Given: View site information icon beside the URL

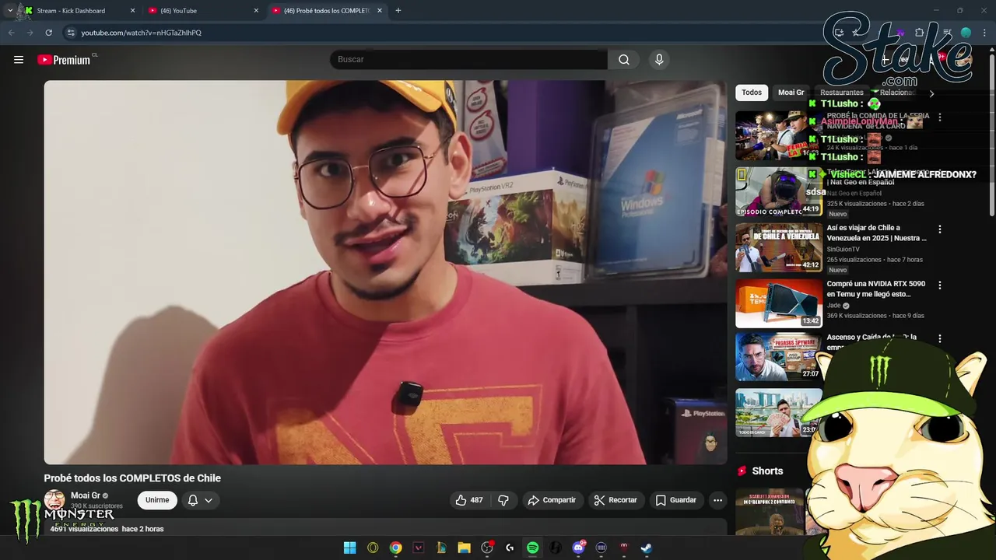Looking at the screenshot, I should 71,33.
